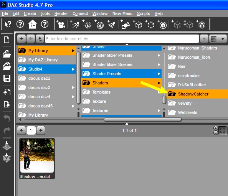Move the horizontal scrollbar under the folder columns
Viewport: 228px width, 196px height.
143,120
